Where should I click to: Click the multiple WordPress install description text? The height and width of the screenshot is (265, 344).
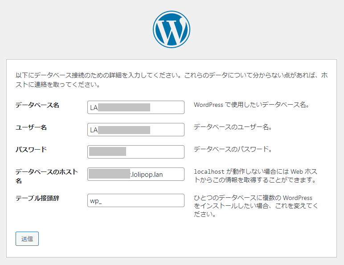click(256, 206)
